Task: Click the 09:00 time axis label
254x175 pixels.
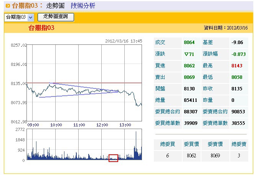Action: 33,125
